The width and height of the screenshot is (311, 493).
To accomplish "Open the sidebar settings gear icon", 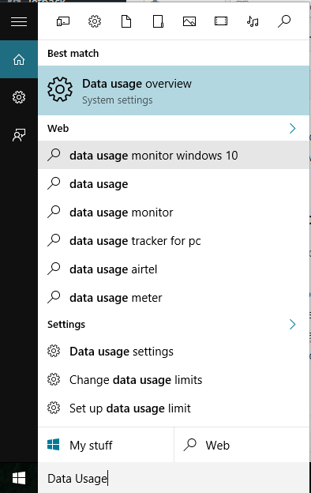I will coord(19,97).
